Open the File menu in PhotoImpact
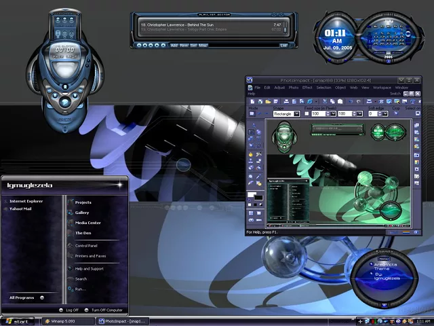The image size is (434, 326). click(x=258, y=88)
